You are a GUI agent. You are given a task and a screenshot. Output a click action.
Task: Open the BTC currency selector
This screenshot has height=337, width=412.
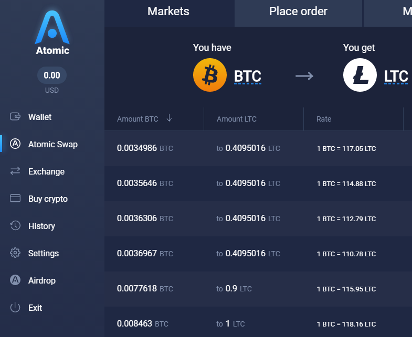pos(248,77)
